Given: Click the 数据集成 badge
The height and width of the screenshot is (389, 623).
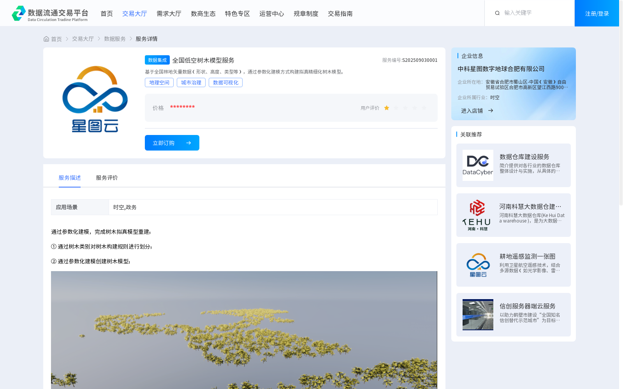Looking at the screenshot, I should click(157, 60).
